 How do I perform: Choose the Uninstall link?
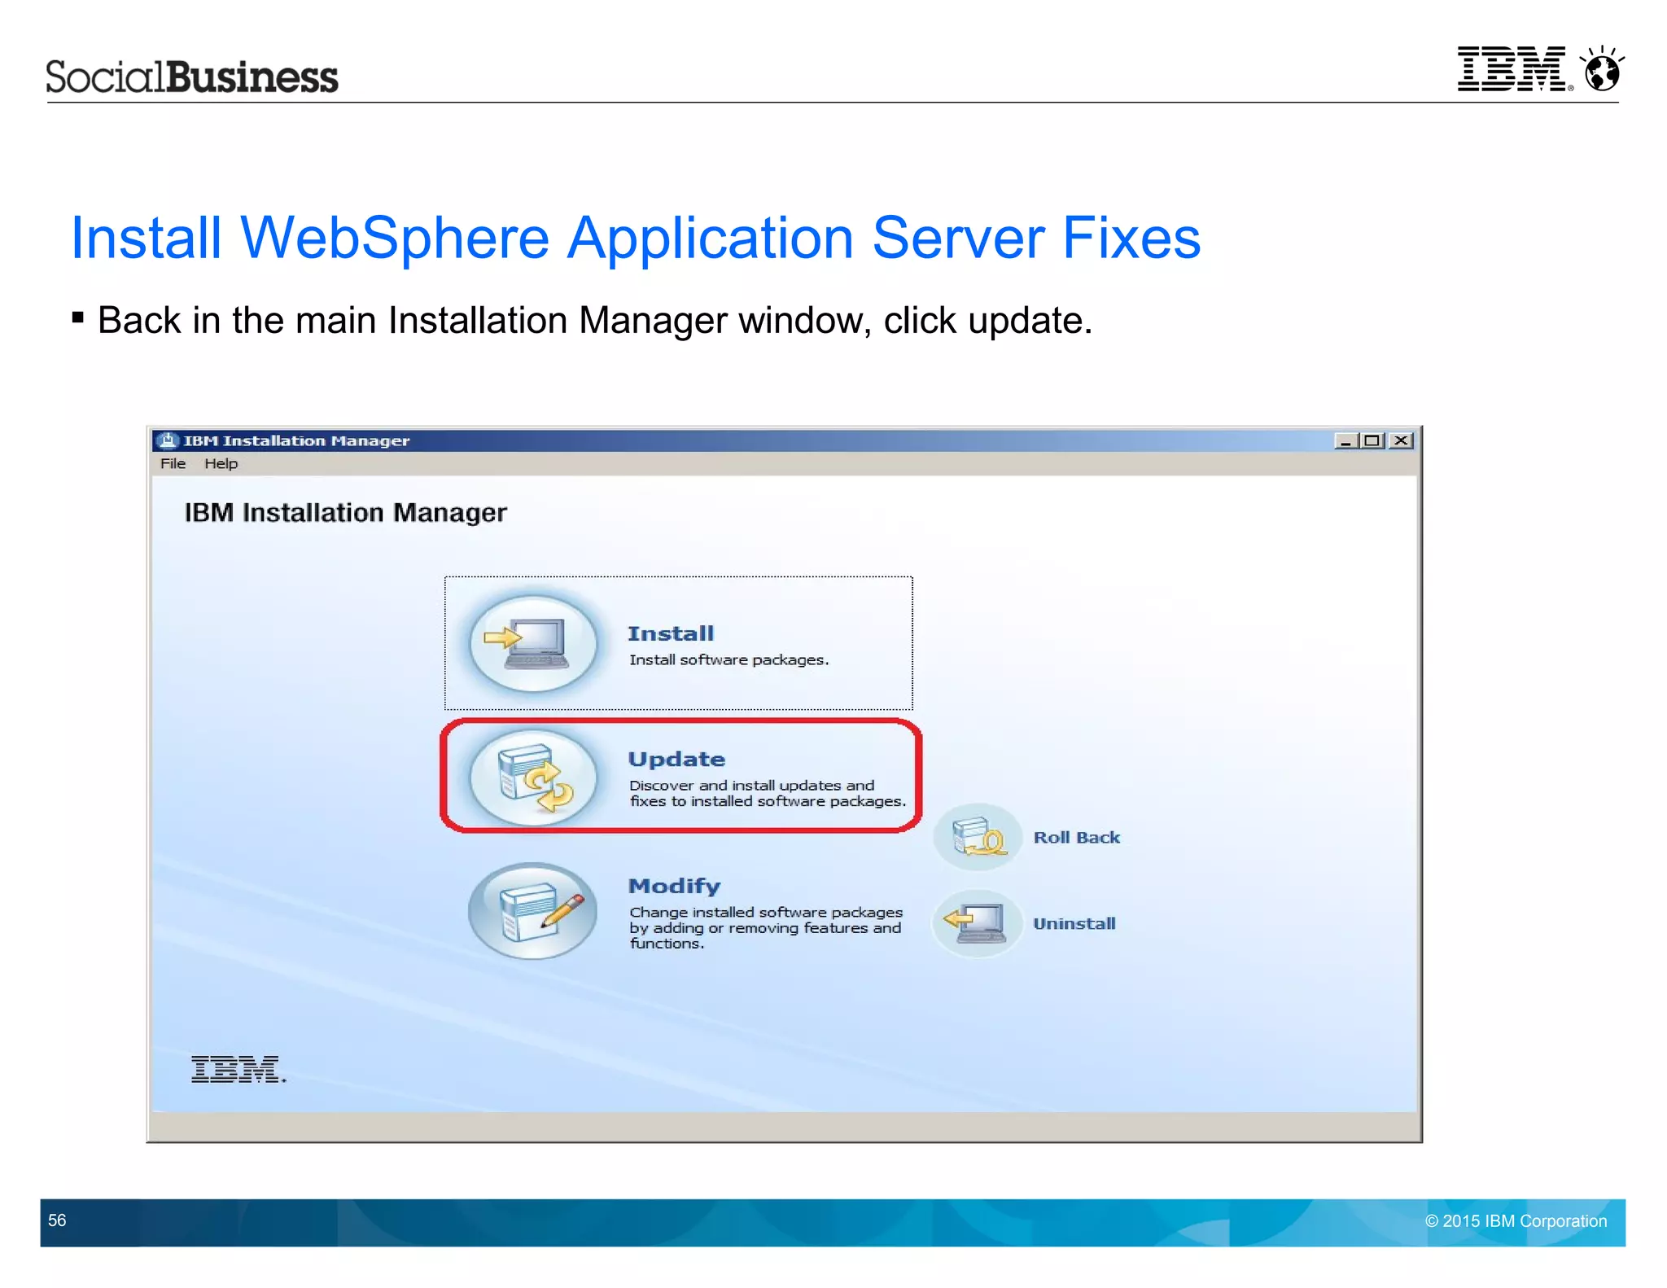[x=1074, y=923]
